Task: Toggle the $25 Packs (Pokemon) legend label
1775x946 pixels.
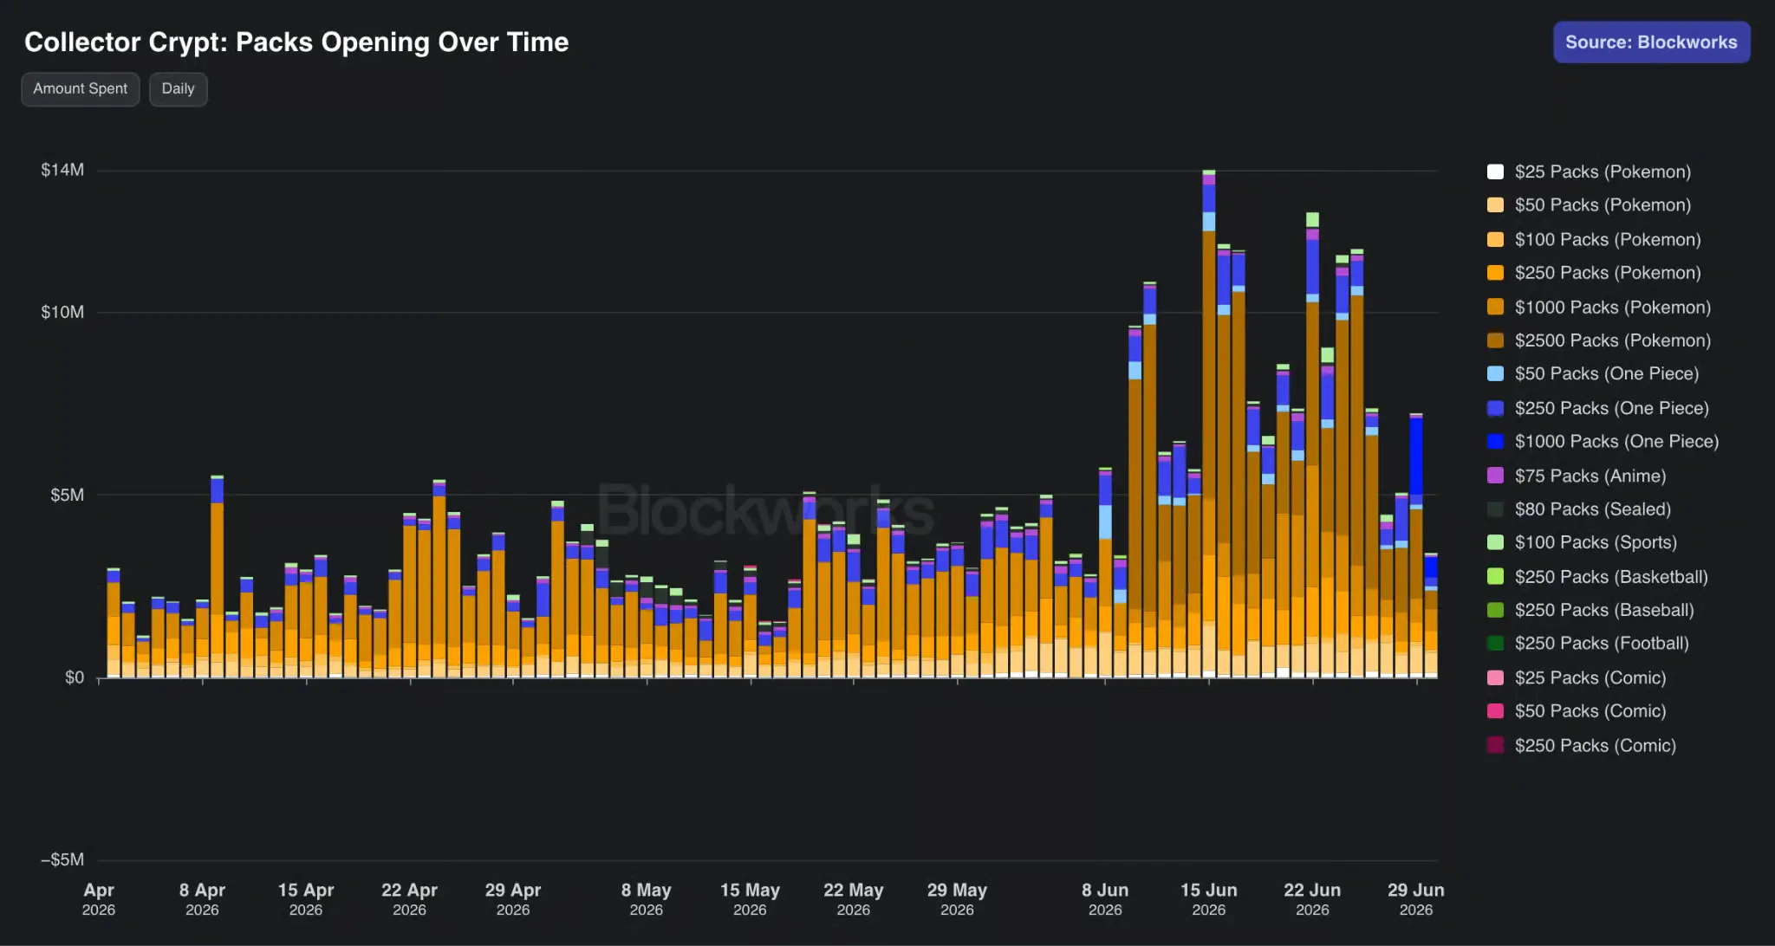Action: click(x=1603, y=172)
